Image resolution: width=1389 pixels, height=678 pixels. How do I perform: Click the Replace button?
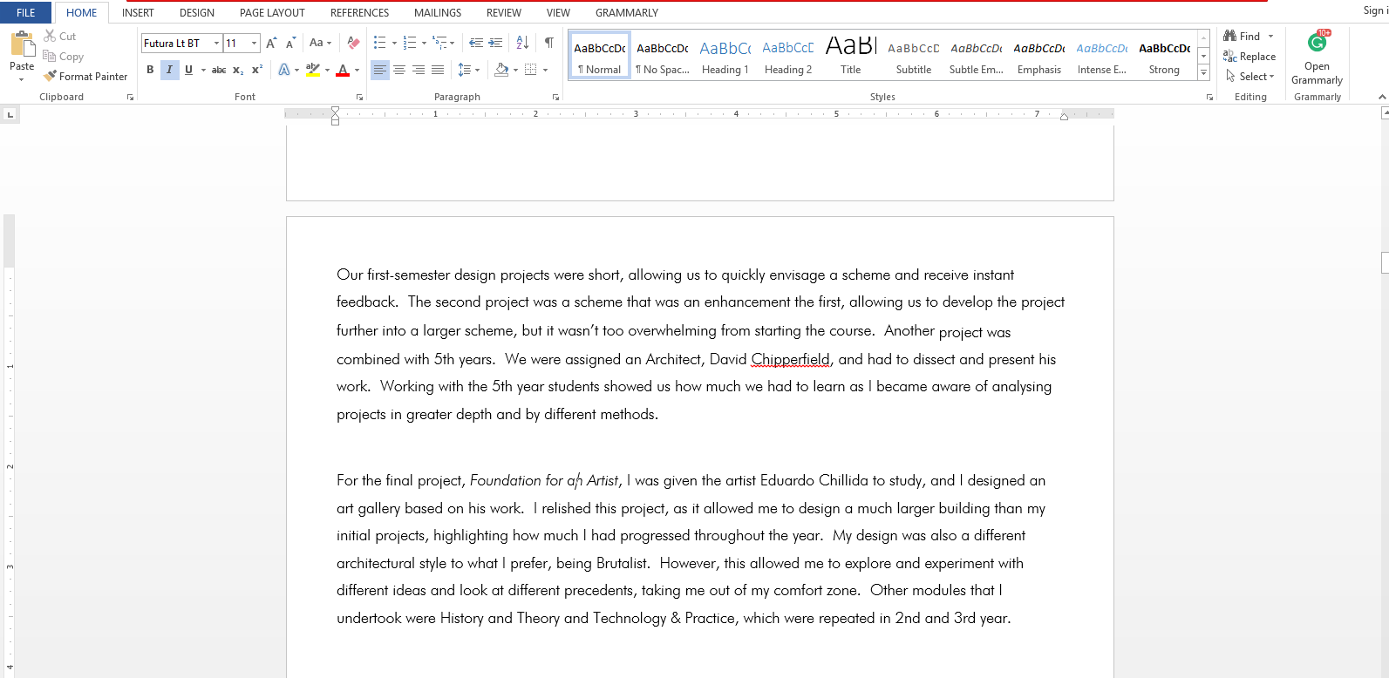[1249, 56]
